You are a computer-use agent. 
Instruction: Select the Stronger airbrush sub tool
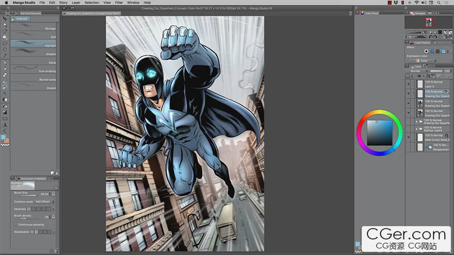[34, 27]
